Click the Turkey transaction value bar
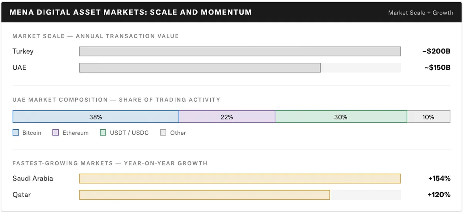 [x=240, y=52]
